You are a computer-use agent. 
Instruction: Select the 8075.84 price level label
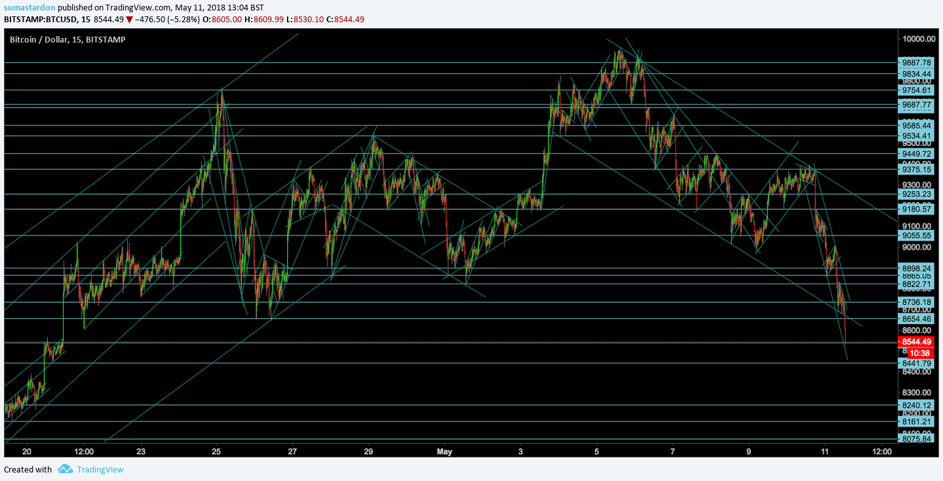[917, 439]
